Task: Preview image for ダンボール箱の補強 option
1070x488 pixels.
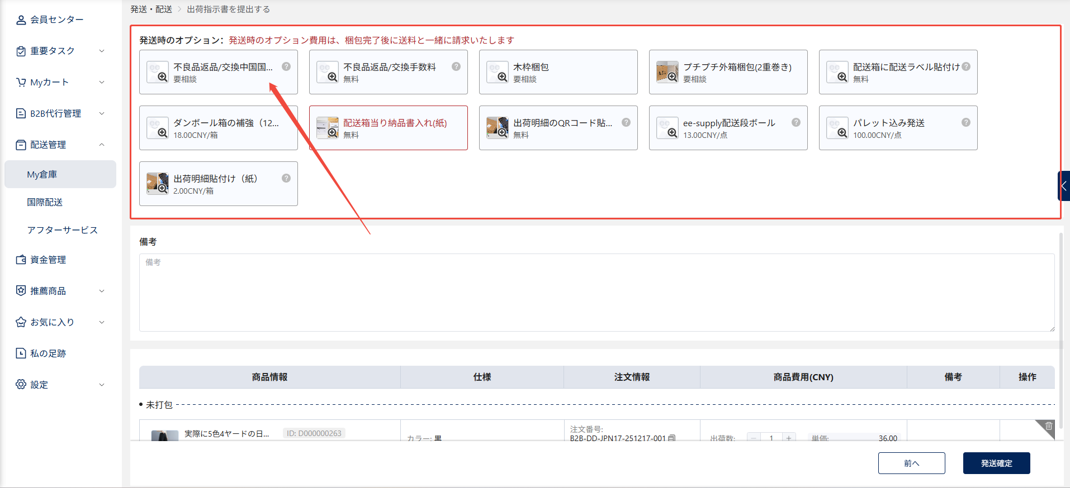Action: pos(157,128)
